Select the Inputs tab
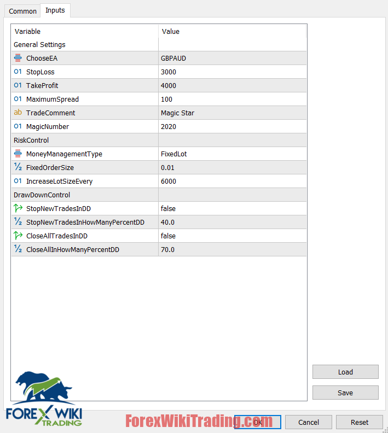This screenshot has height=433, width=388. coord(55,10)
